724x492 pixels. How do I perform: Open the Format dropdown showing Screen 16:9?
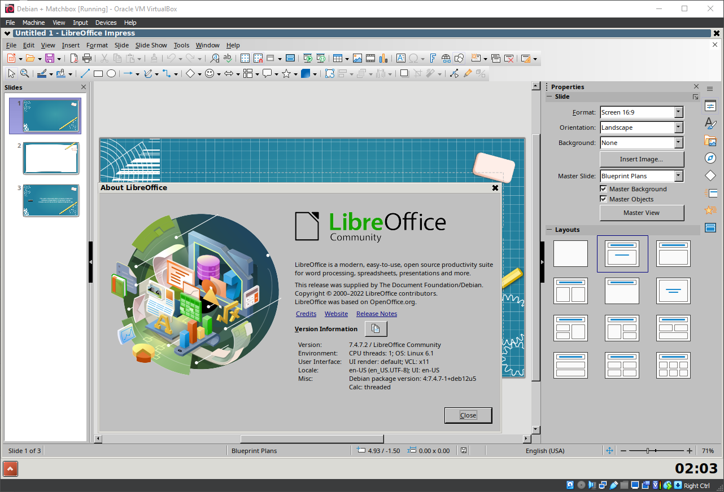coord(680,112)
